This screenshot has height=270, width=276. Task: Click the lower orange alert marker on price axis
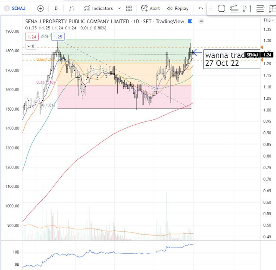(262, 60)
